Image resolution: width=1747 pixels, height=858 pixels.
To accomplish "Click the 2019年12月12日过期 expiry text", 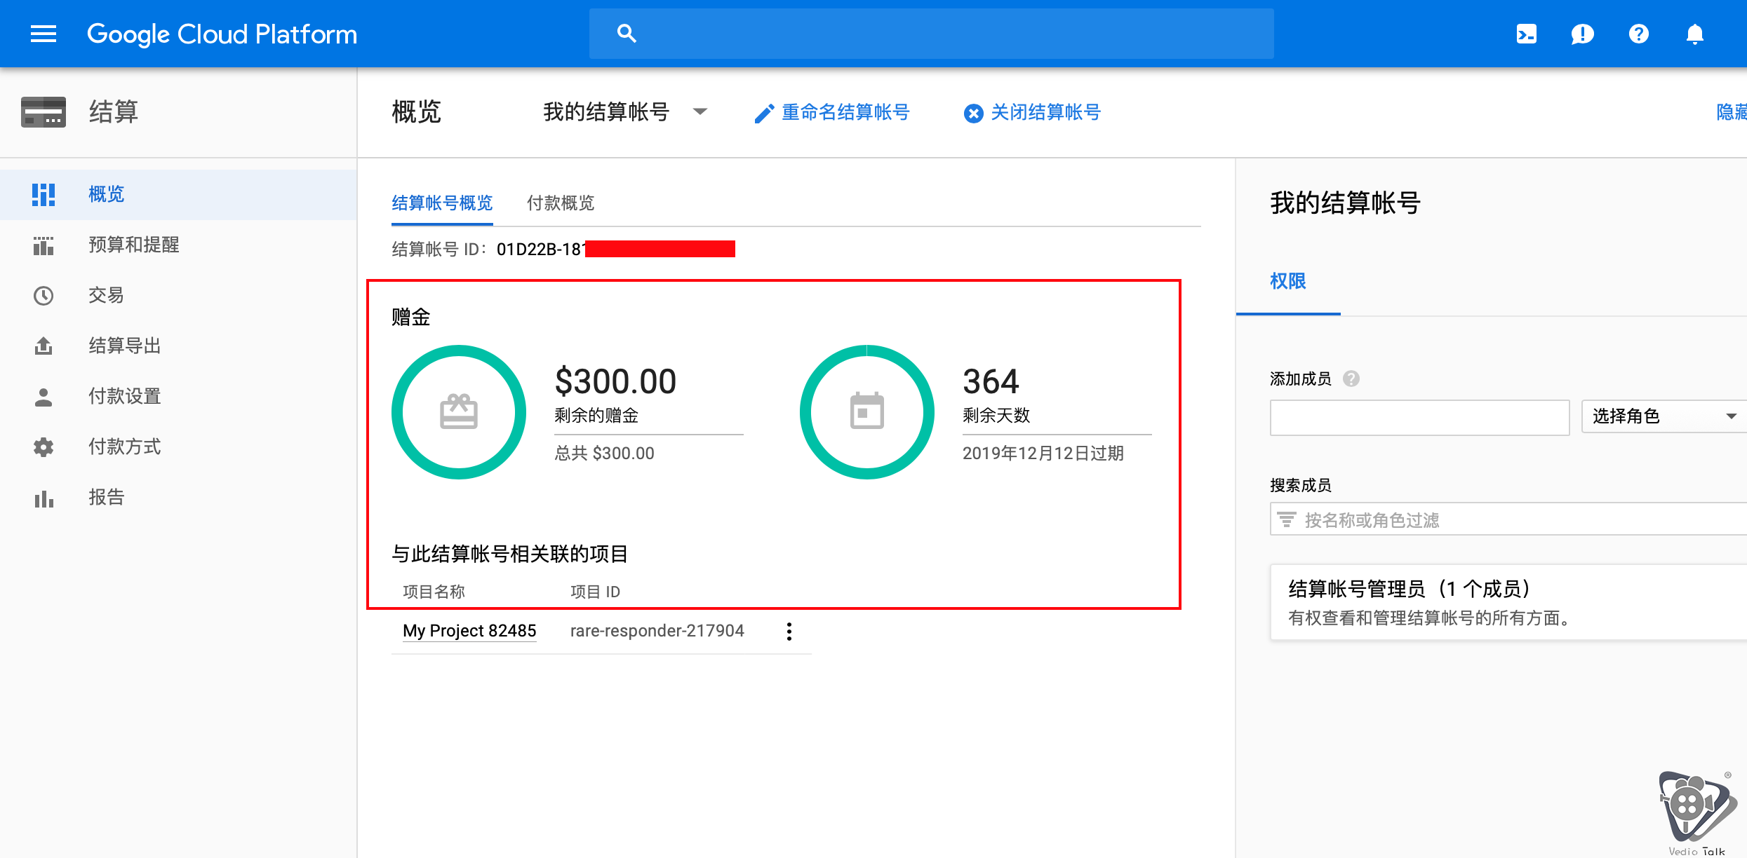I will point(1043,454).
